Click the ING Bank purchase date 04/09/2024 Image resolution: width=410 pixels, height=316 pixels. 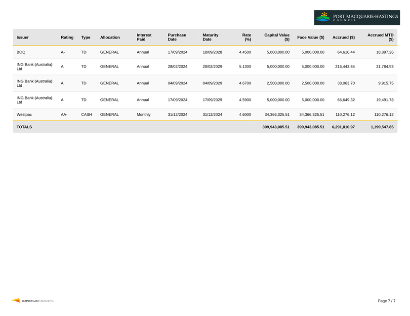pyautogui.click(x=177, y=83)
